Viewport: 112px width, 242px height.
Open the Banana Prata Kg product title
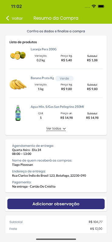(x=42, y=78)
